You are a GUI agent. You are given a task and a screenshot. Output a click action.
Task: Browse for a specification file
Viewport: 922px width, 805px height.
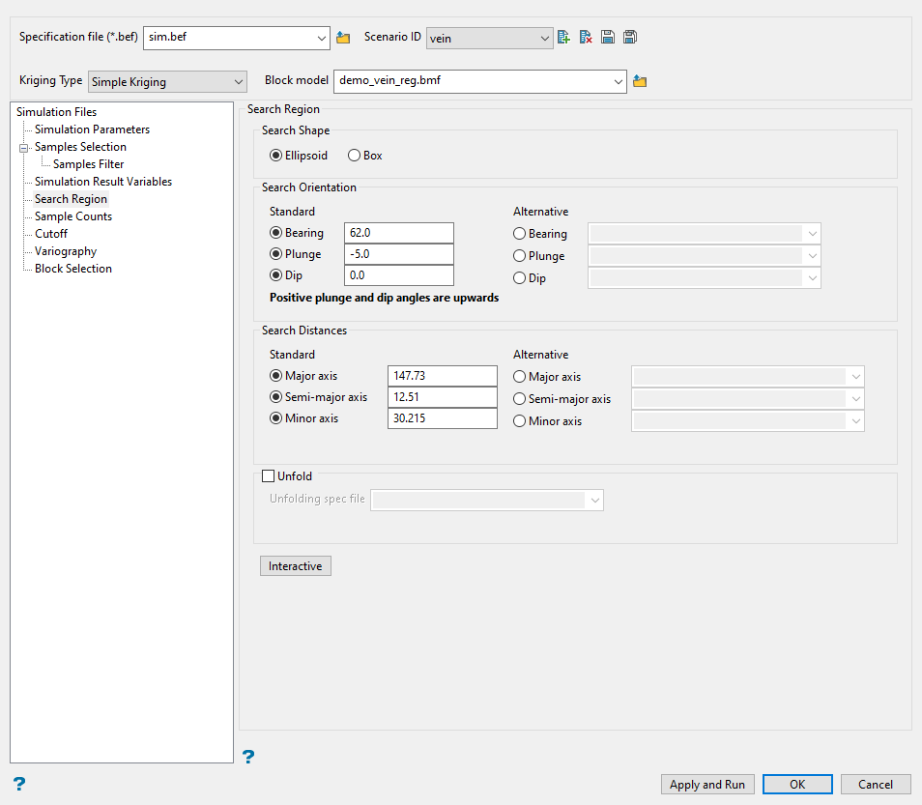(x=343, y=36)
